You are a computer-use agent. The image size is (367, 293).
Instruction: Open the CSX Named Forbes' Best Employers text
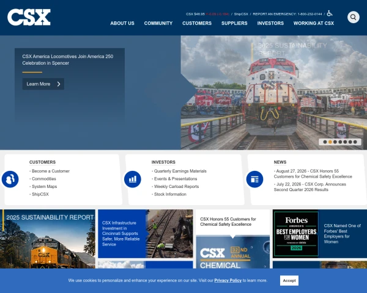pyautogui.click(x=342, y=234)
